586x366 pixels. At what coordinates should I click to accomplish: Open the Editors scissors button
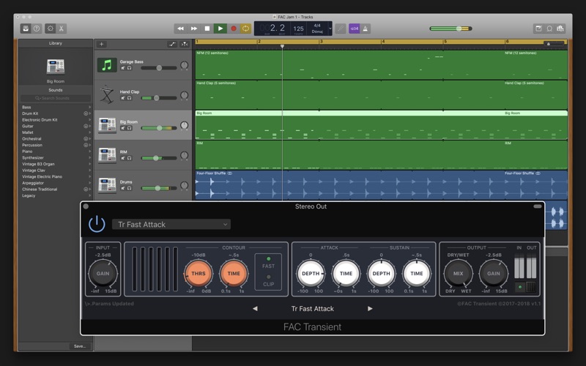[x=62, y=29]
